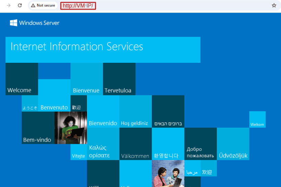Click the Bienvenido tile
Viewport: 281px width, 187px height.
click(x=103, y=111)
